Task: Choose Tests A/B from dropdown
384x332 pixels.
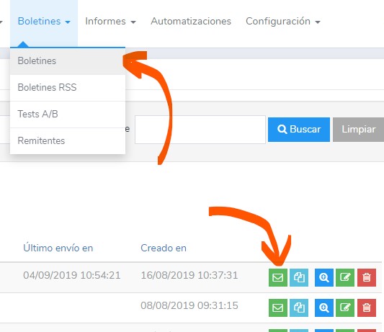Action: 68,115
